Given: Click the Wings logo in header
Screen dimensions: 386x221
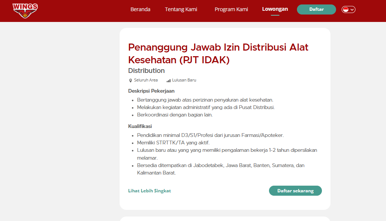Looking at the screenshot, I should click(25, 10).
